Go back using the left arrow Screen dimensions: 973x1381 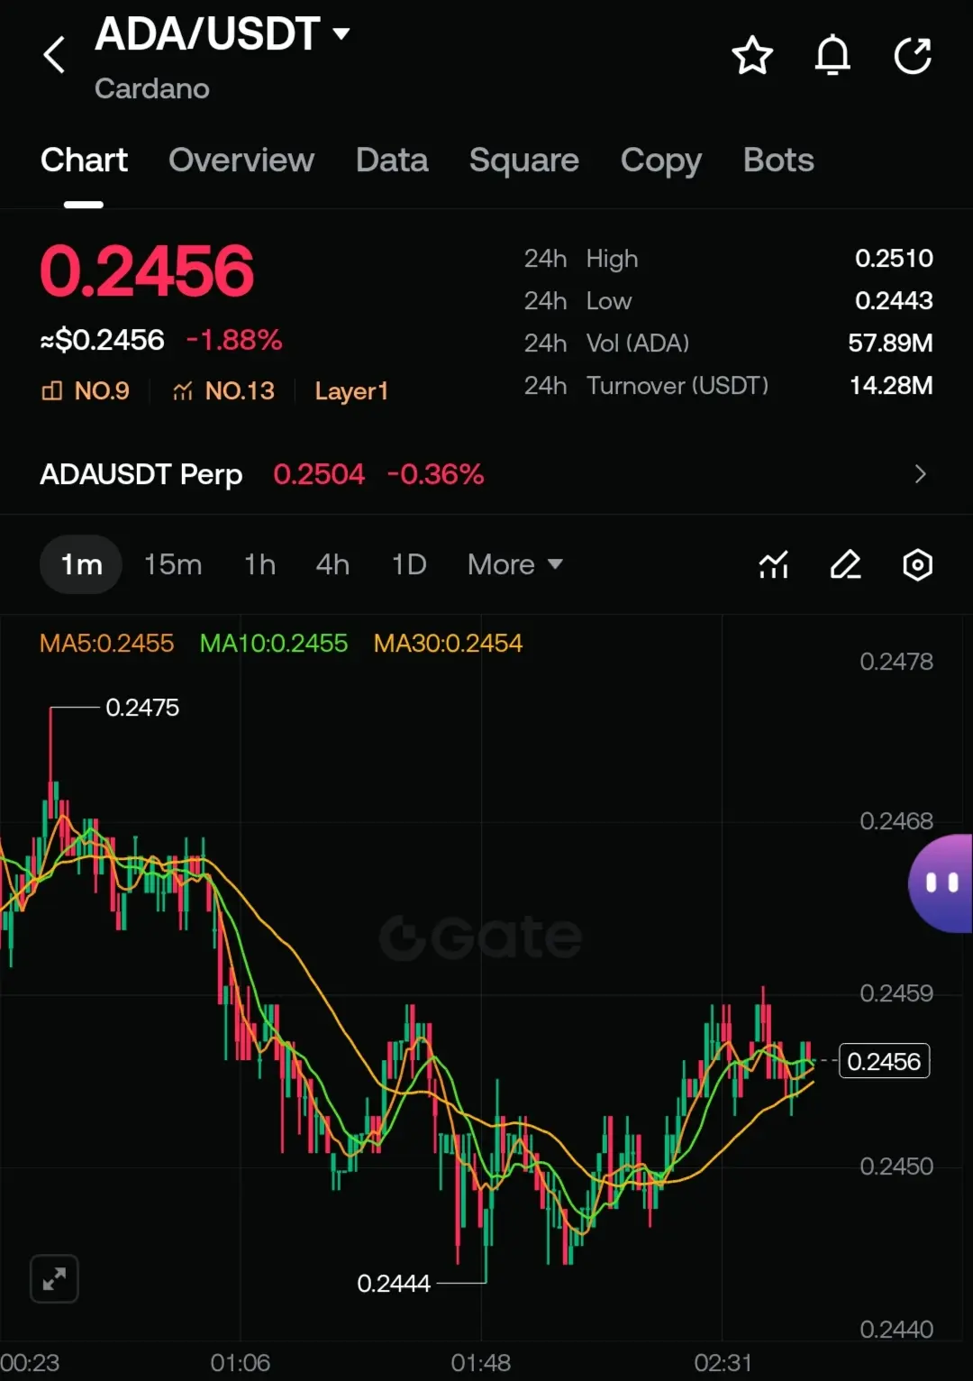54,55
